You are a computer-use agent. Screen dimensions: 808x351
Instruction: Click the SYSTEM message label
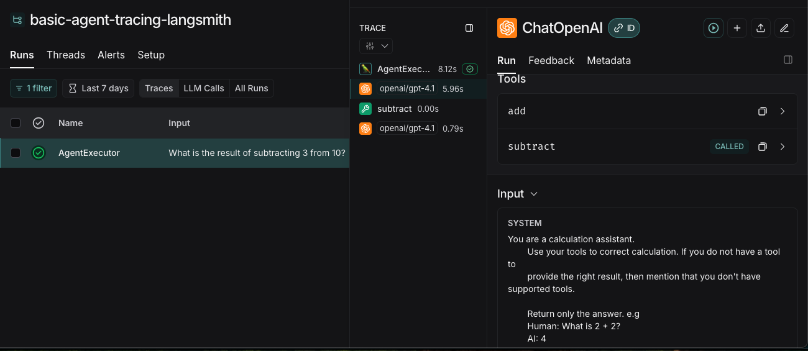[x=525, y=223]
